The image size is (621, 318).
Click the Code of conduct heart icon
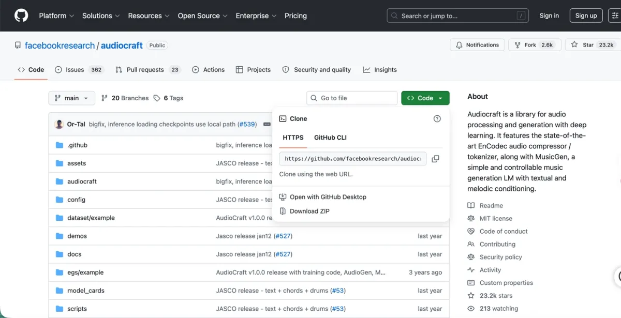click(x=471, y=231)
